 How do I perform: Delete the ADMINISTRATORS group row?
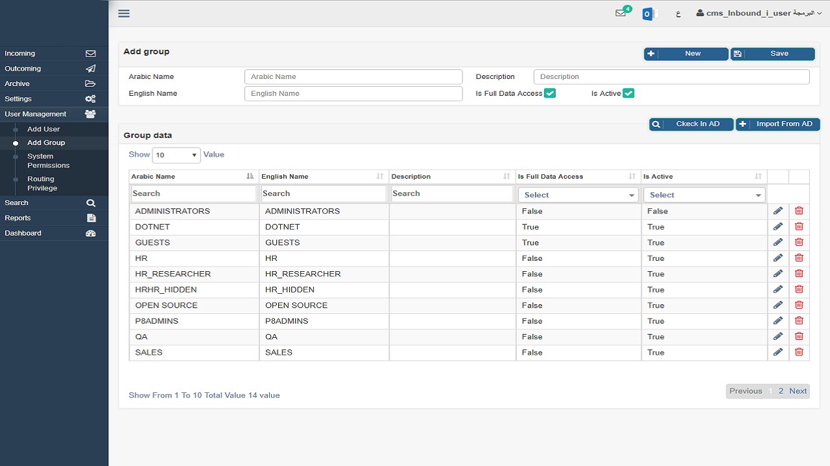tap(799, 211)
